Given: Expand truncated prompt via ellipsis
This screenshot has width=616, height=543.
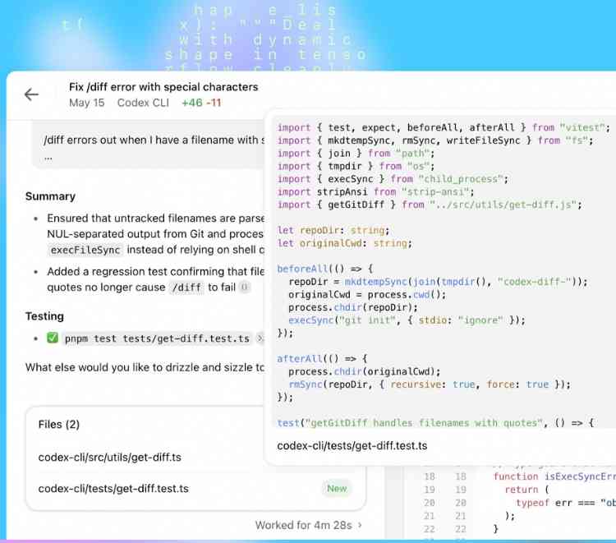Looking at the screenshot, I should tap(48, 156).
